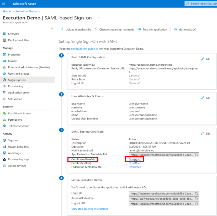The height and width of the screenshot is (216, 217).
Task: Select Application proxy menu entry
Action: click(19, 92)
